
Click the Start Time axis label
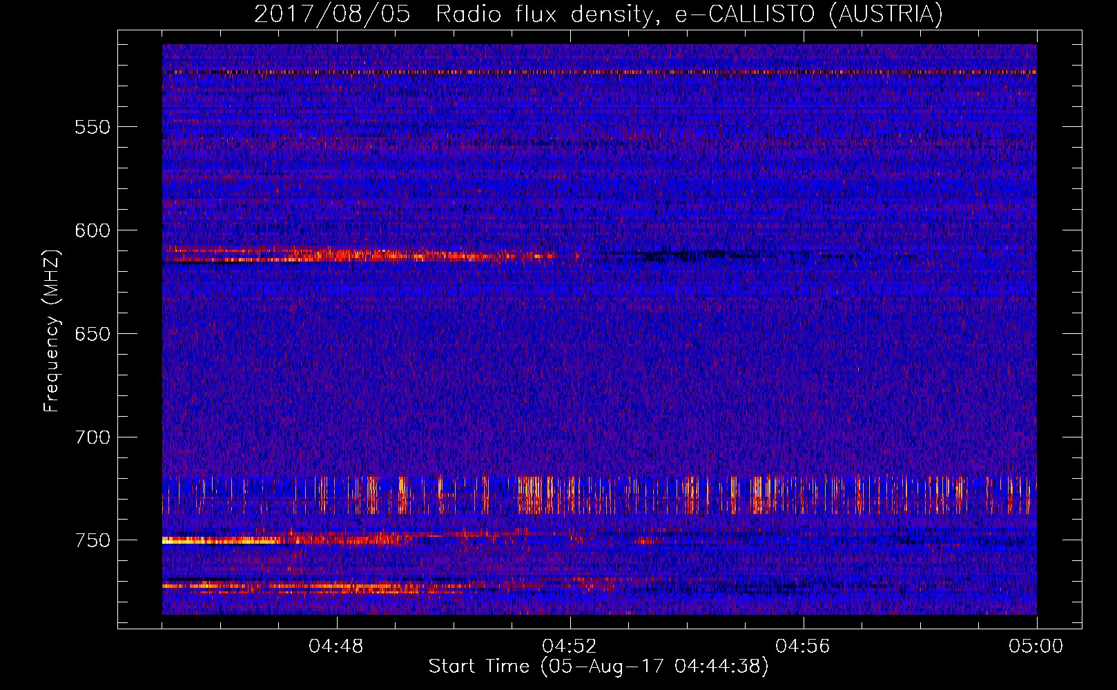coord(598,667)
